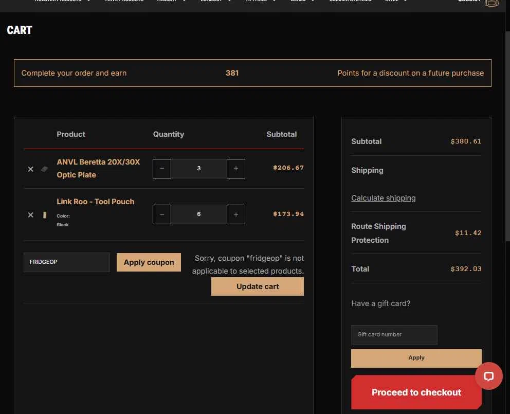This screenshot has width=510, height=414.
Task: Click the 'Color:' label under Link Roo
Action: 63,216
